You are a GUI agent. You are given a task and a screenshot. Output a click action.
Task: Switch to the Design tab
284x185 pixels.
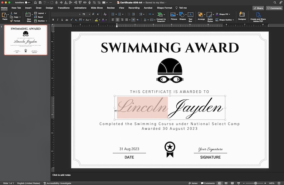[49, 8]
